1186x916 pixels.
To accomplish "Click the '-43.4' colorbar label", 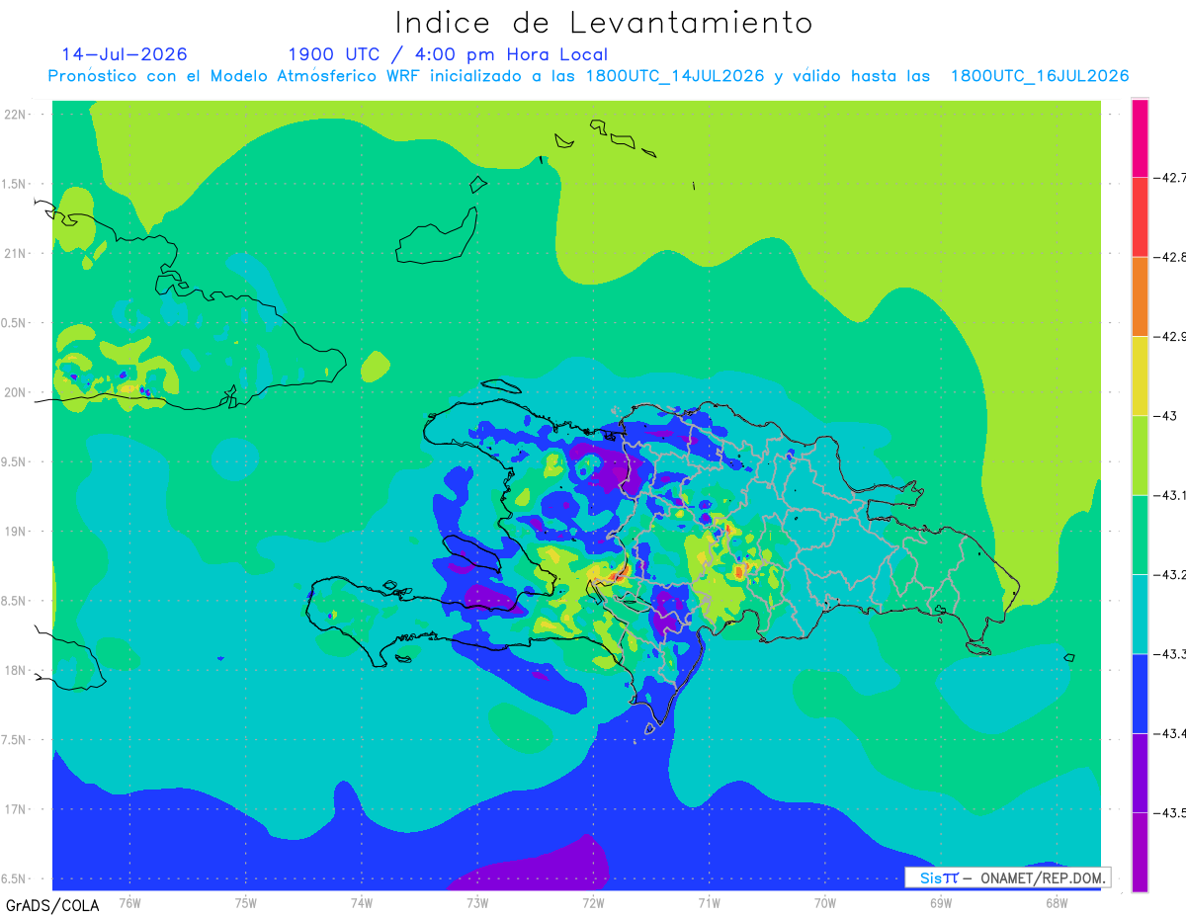I will click(1170, 733).
